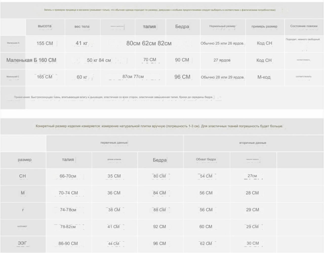324x253 pixels.
Task: Click the Нормальный размер header
Action: pyautogui.click(x=222, y=26)
